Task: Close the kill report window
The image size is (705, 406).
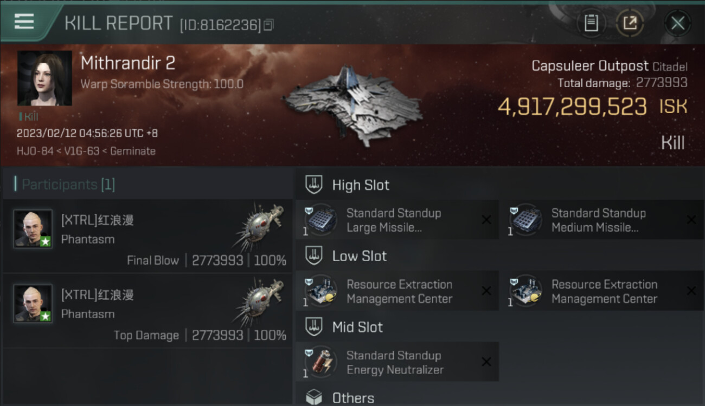Action: [677, 23]
